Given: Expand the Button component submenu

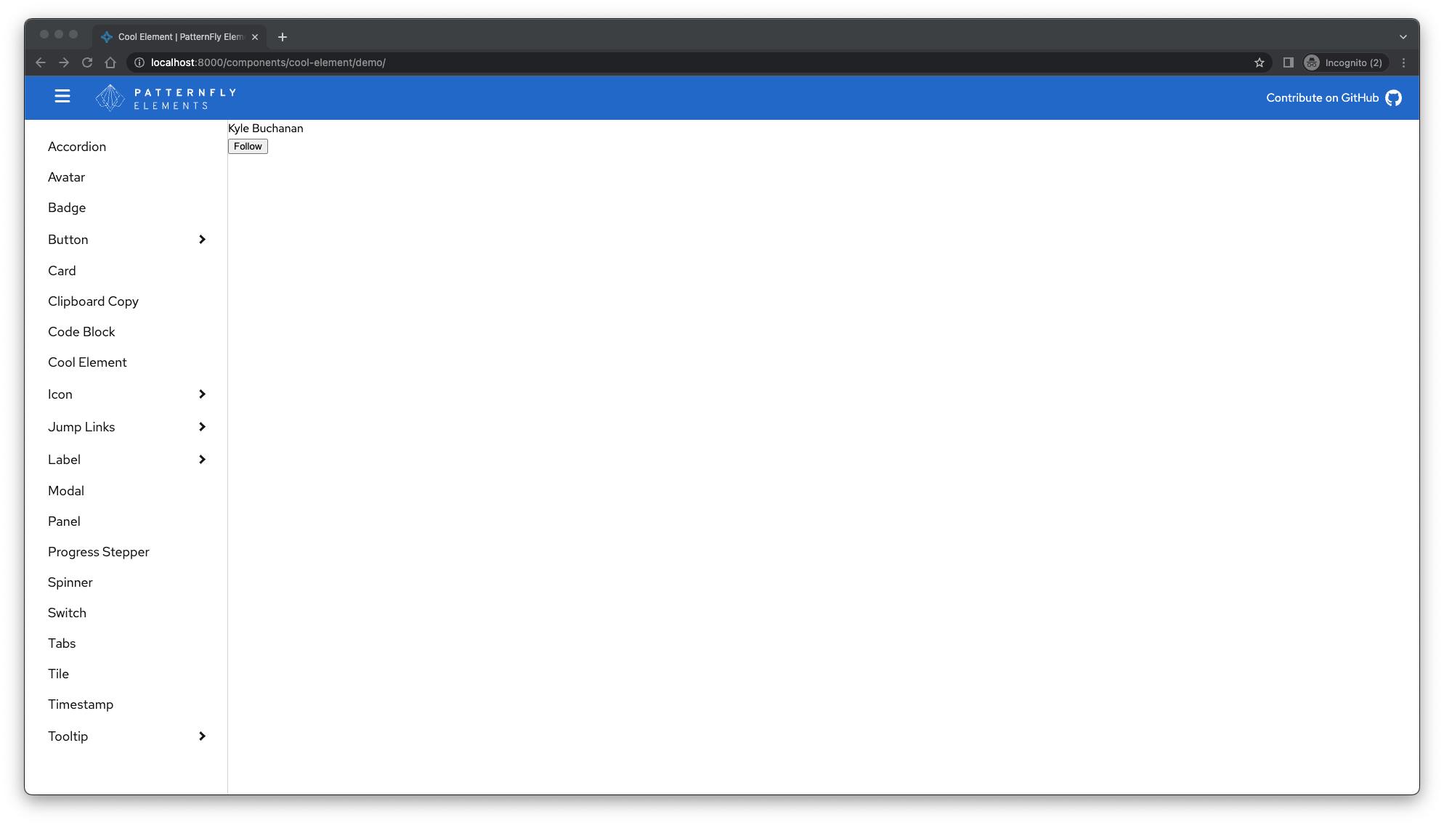Looking at the screenshot, I should (x=203, y=239).
